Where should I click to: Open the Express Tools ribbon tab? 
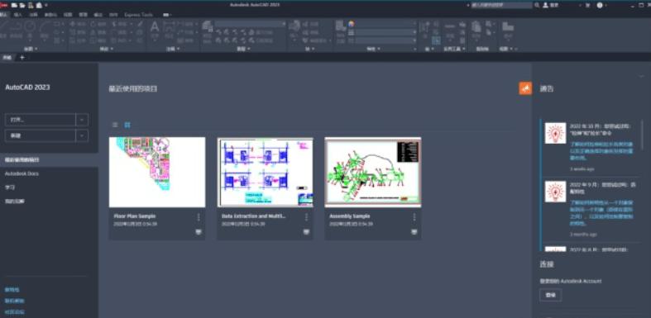pos(139,15)
